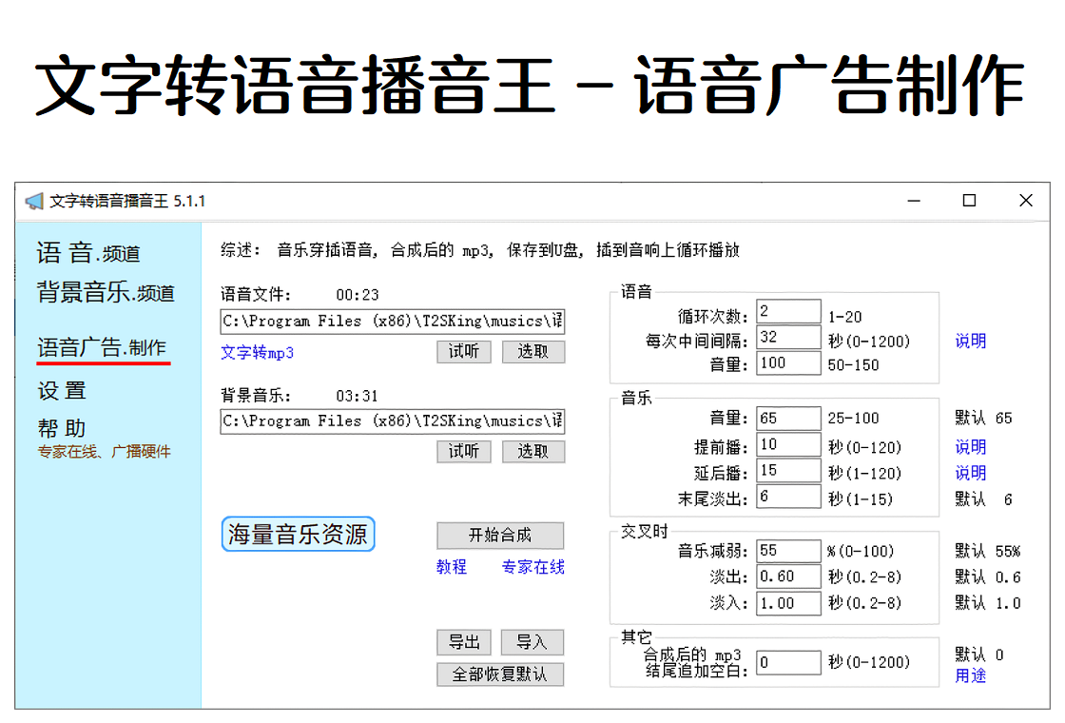Image resolution: width=1065 pixels, height=723 pixels.
Task: Click the 音乐减弱 percentage field
Action: coord(788,551)
